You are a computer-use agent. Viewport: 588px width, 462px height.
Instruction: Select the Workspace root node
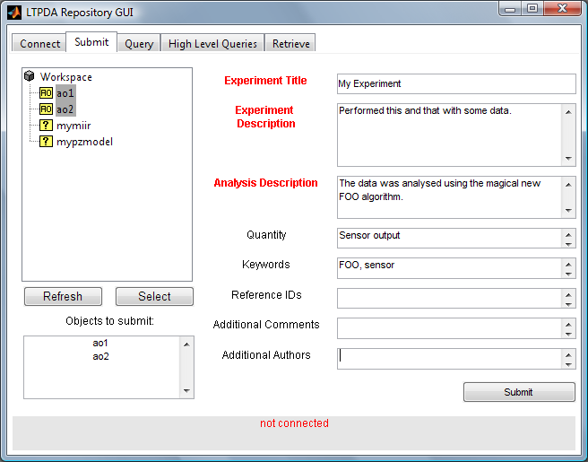(66, 76)
